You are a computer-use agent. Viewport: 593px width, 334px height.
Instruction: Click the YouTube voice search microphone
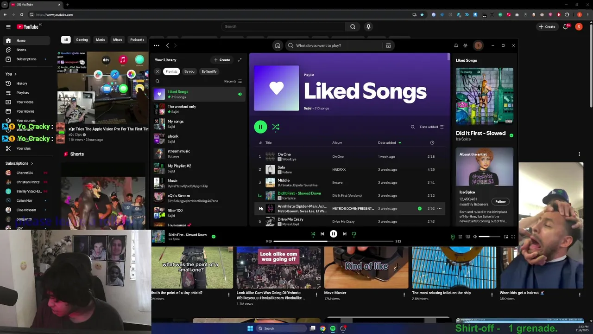(368, 26)
